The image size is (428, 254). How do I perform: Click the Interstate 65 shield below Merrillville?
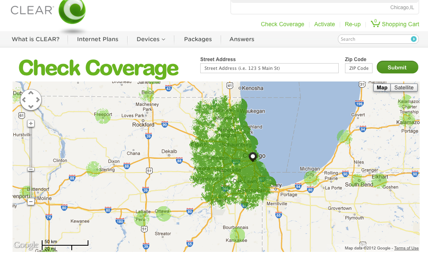278,215
